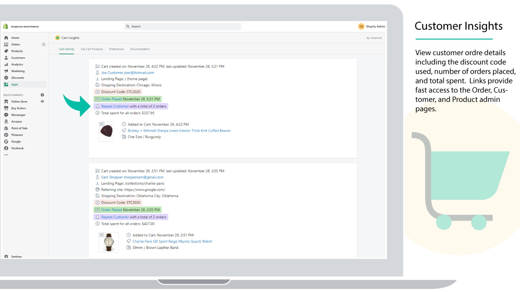
Task: Switch to Top Cart Products tab
Action: 92,49
